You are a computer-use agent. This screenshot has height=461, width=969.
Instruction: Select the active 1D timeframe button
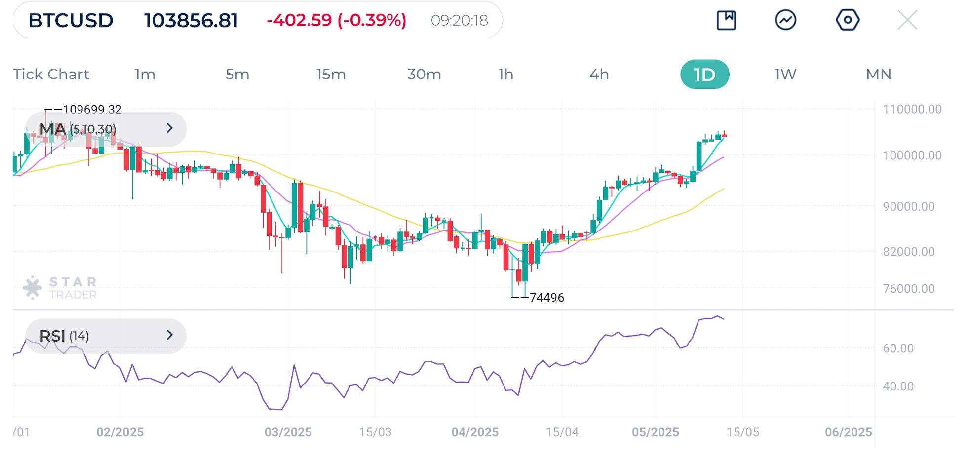point(704,74)
